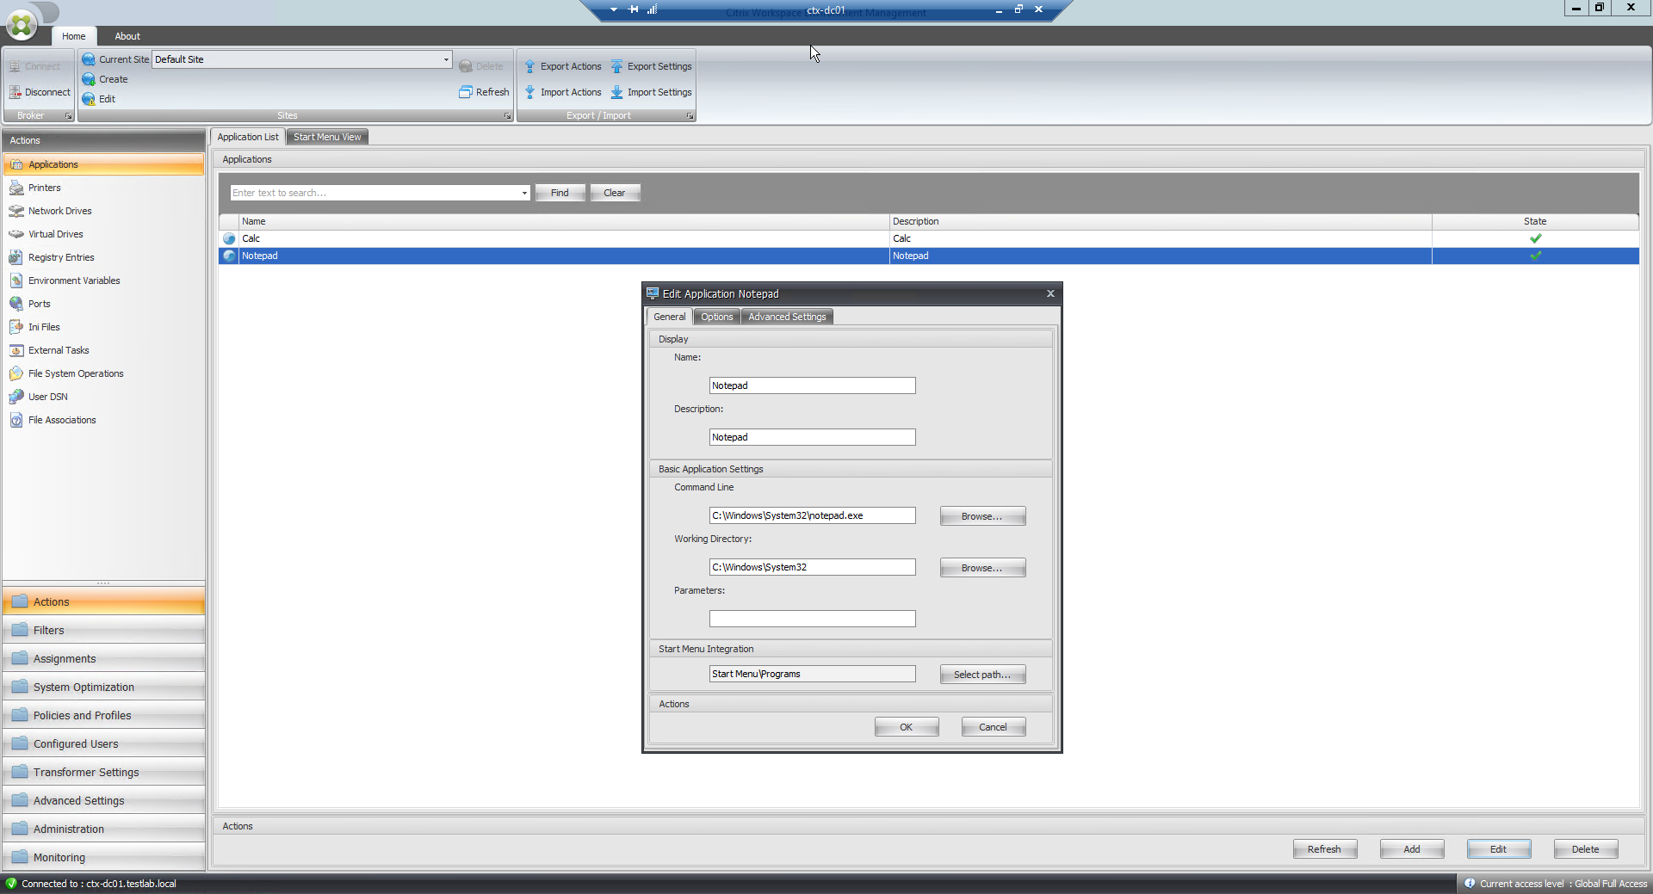The width and height of the screenshot is (1653, 894).
Task: Expand the Export / Import group launcher
Action: pos(690,116)
